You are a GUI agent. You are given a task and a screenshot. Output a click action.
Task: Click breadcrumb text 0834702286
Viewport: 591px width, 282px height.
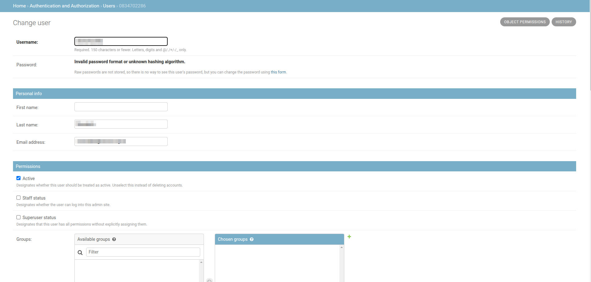132,6
